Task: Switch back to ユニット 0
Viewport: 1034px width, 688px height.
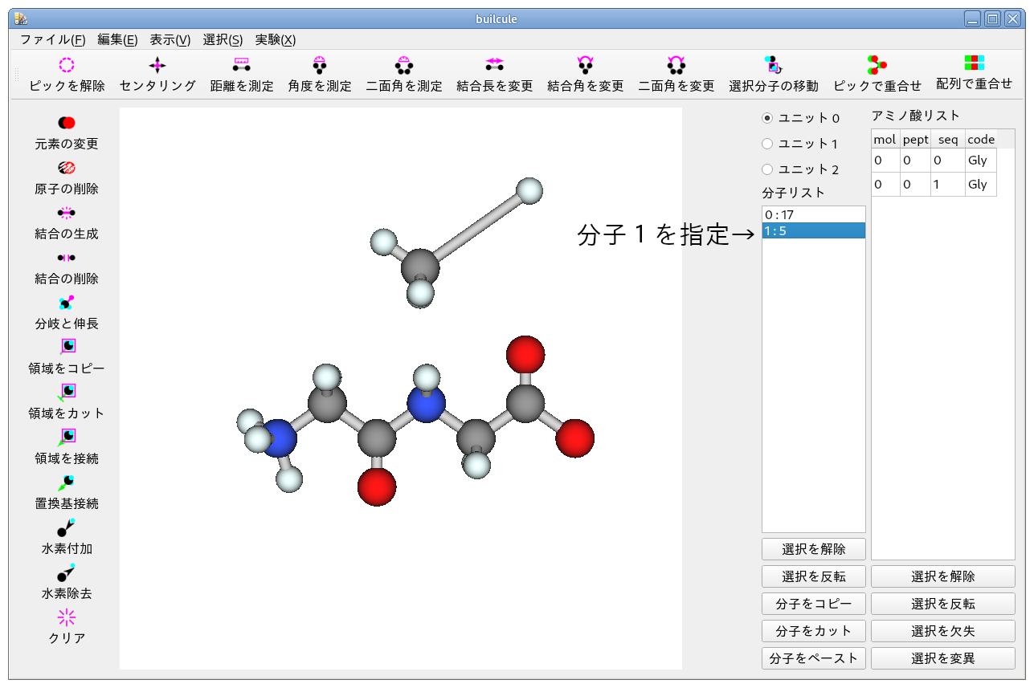Action: pyautogui.click(x=769, y=117)
